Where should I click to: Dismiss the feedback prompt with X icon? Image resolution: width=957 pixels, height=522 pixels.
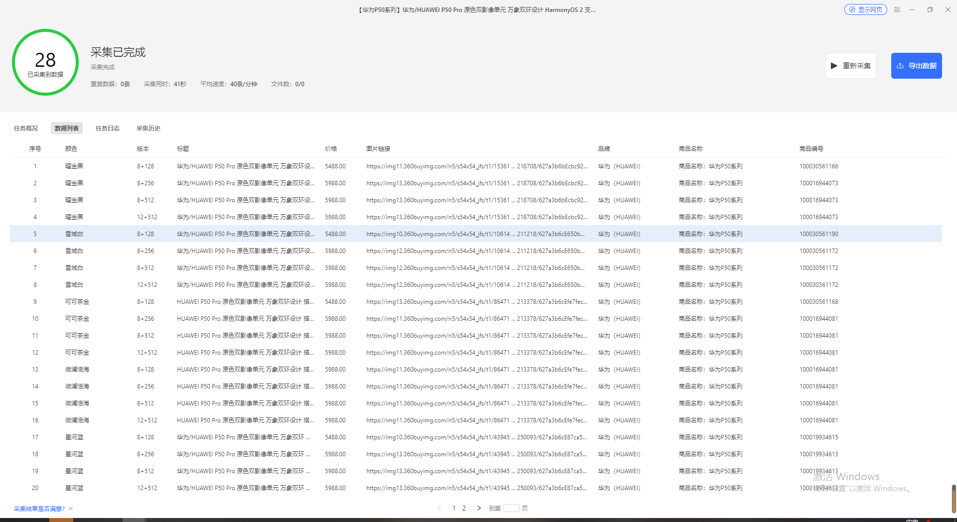point(71,509)
